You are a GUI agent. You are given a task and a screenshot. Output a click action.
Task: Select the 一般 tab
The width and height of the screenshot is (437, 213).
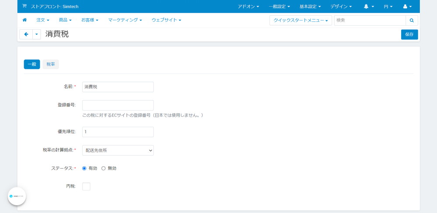pyautogui.click(x=32, y=64)
